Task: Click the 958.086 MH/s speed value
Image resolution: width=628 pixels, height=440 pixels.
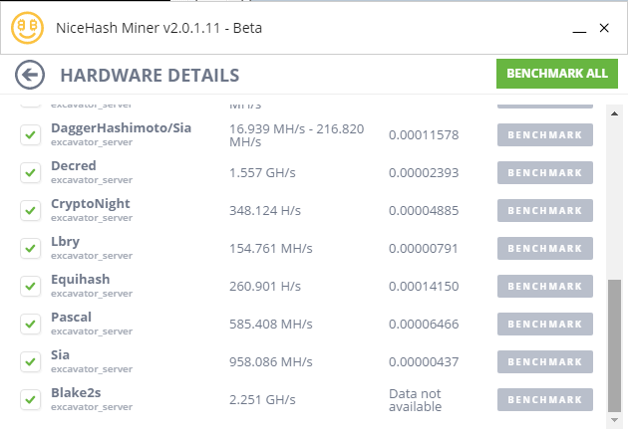Action: pyautogui.click(x=271, y=361)
